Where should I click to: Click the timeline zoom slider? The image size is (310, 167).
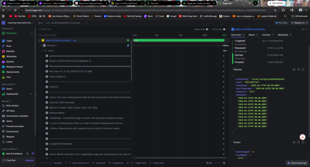(x=216, y=163)
